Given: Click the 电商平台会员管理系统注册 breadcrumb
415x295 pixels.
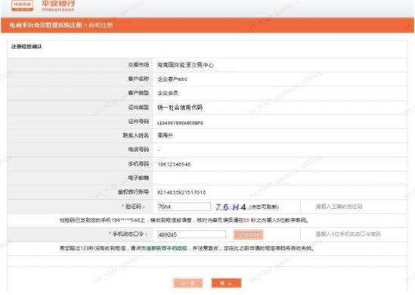Looking at the screenshot, I should coord(45,25).
